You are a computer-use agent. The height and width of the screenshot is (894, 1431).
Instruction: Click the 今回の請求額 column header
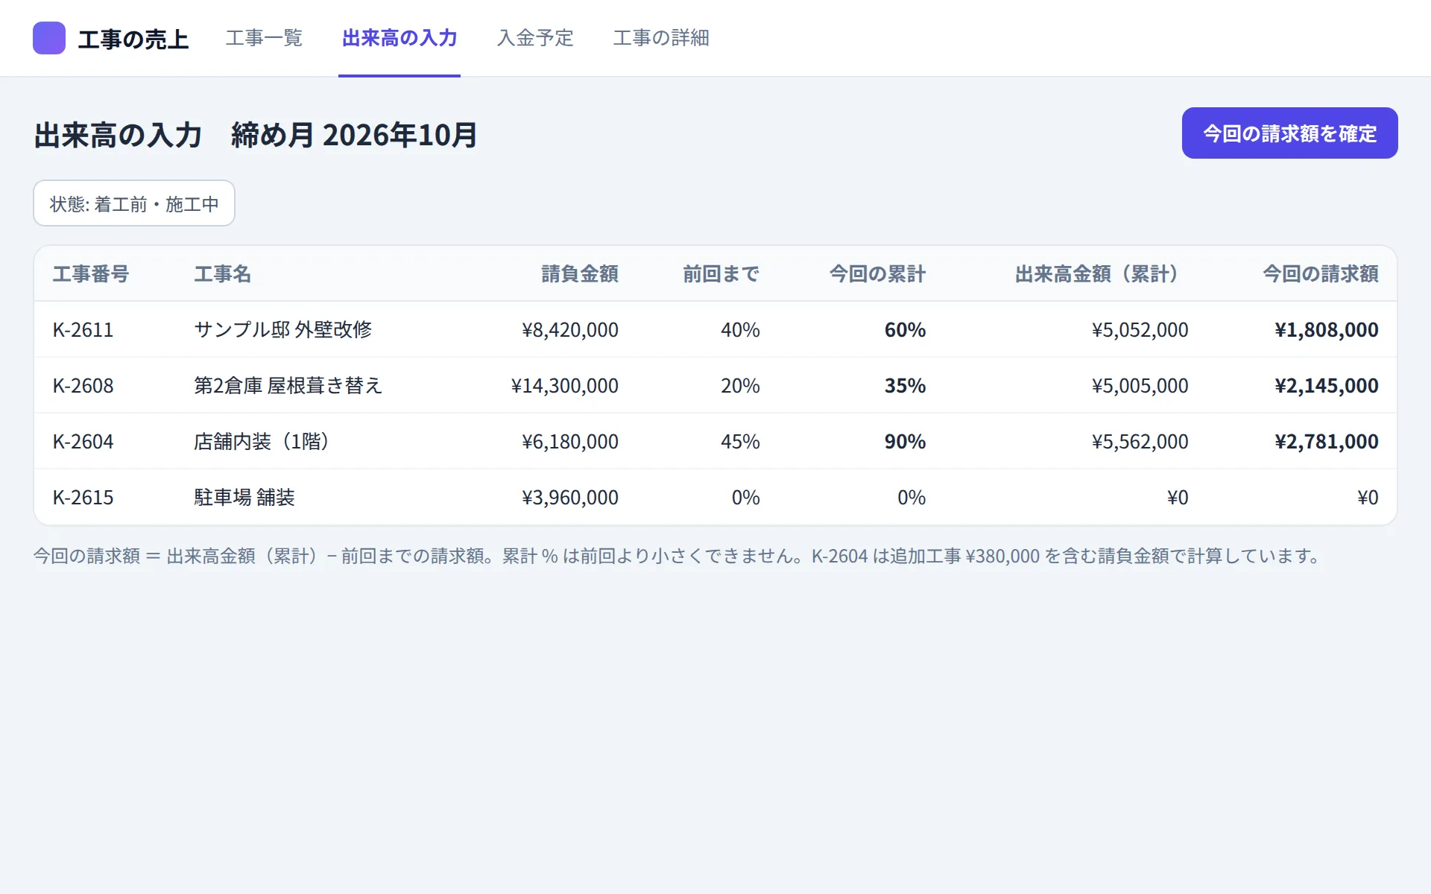tap(1320, 274)
